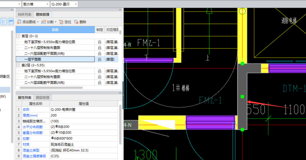The image size is (306, 160).
Task: Click the property list vertical scrollbar
Action: [120, 125]
